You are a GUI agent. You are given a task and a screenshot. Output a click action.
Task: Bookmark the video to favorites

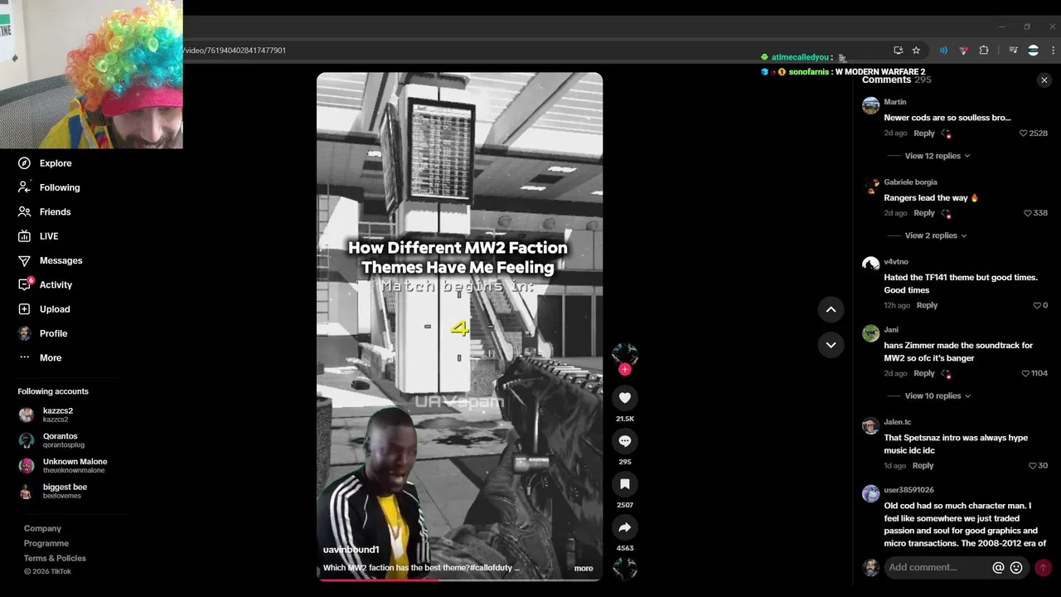(x=625, y=484)
